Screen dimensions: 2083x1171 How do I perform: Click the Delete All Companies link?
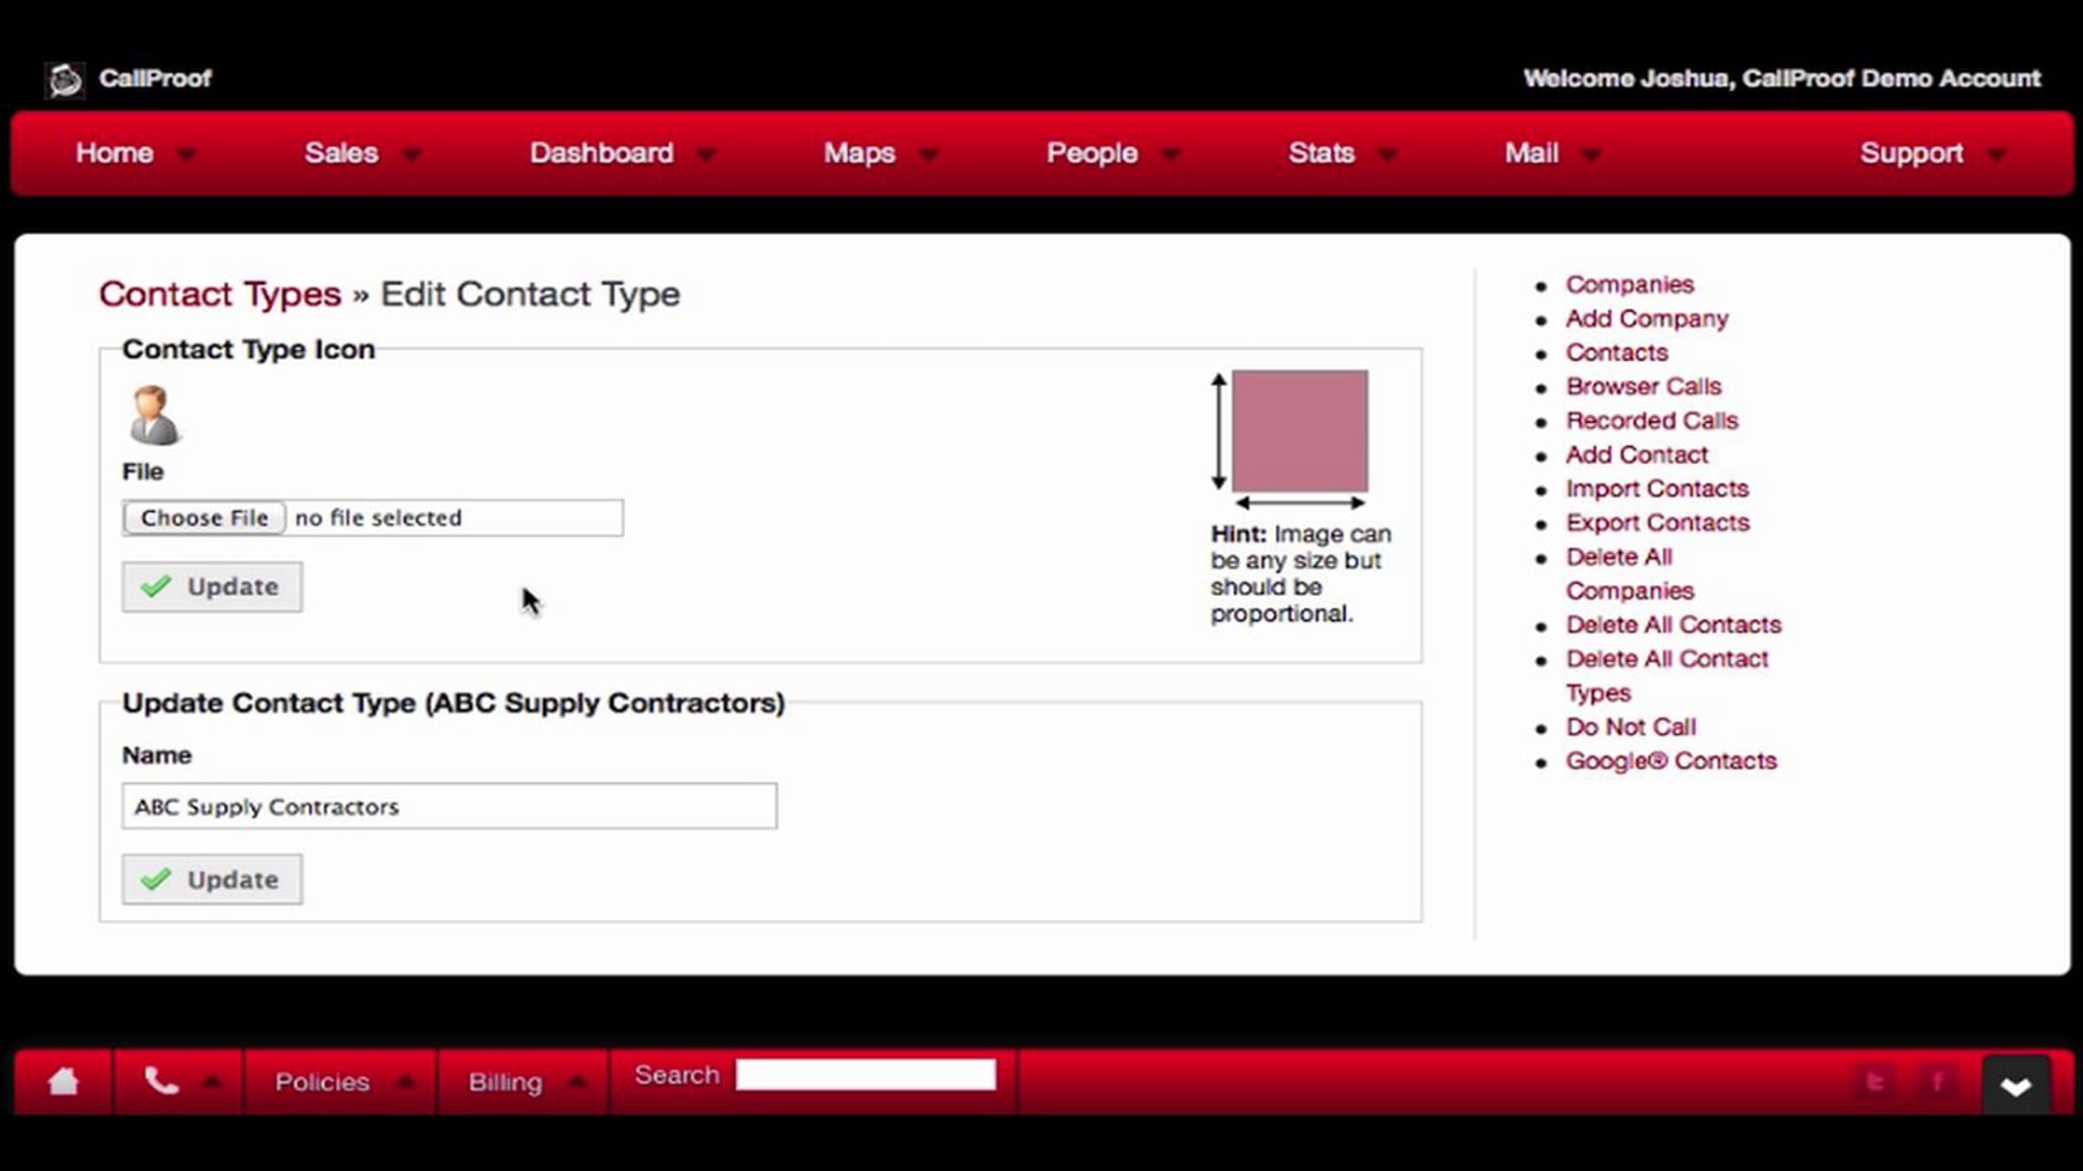coord(1630,573)
